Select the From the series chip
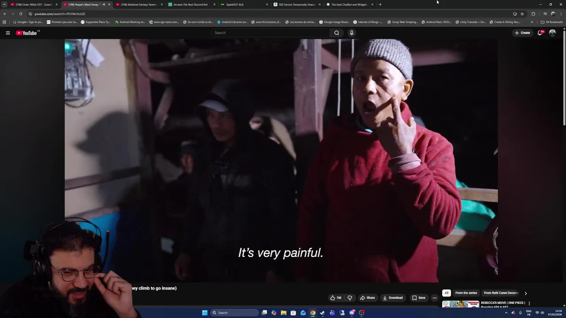This screenshot has height=318, width=566. tap(466, 293)
